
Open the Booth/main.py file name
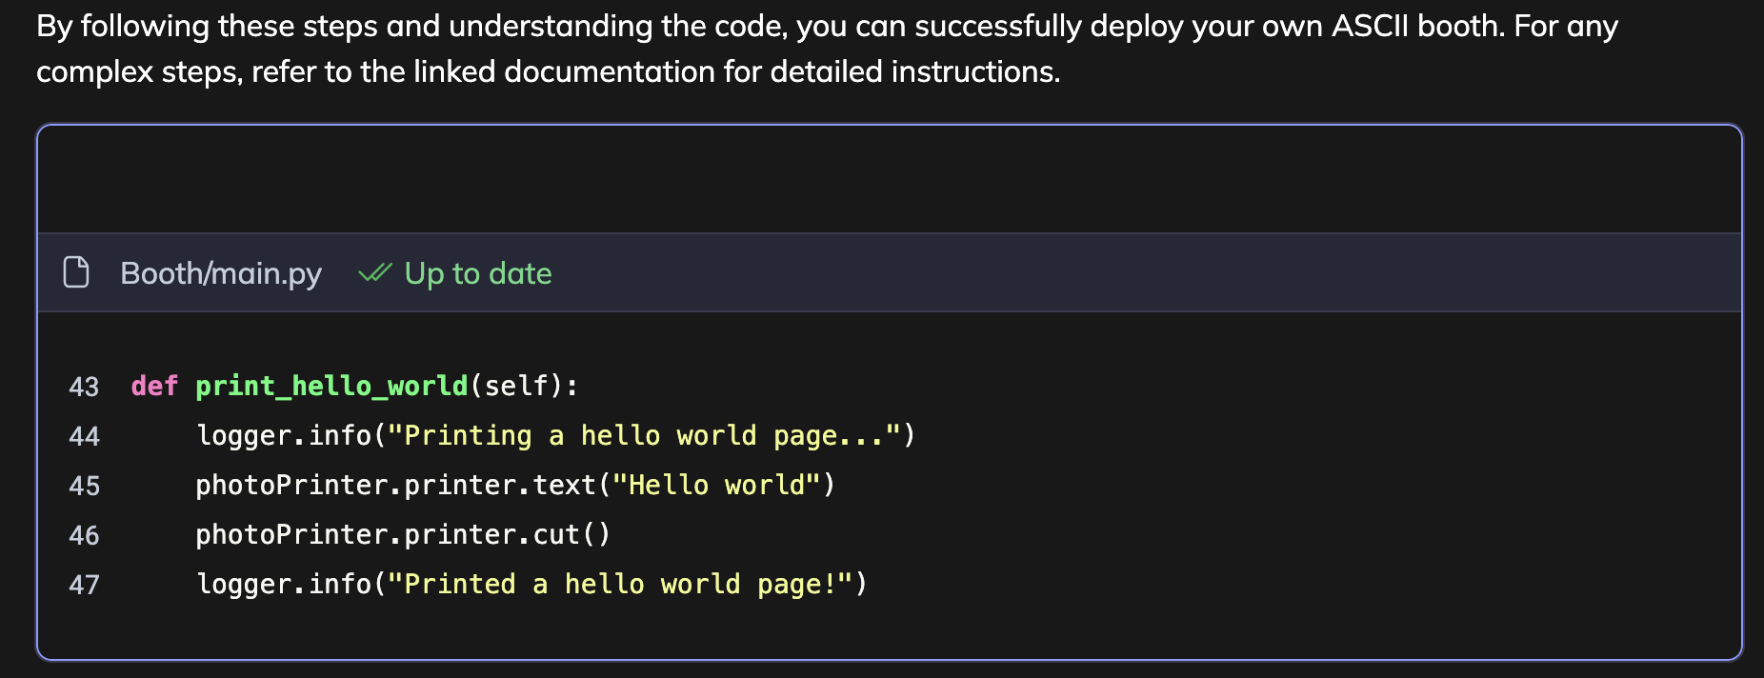[221, 273]
